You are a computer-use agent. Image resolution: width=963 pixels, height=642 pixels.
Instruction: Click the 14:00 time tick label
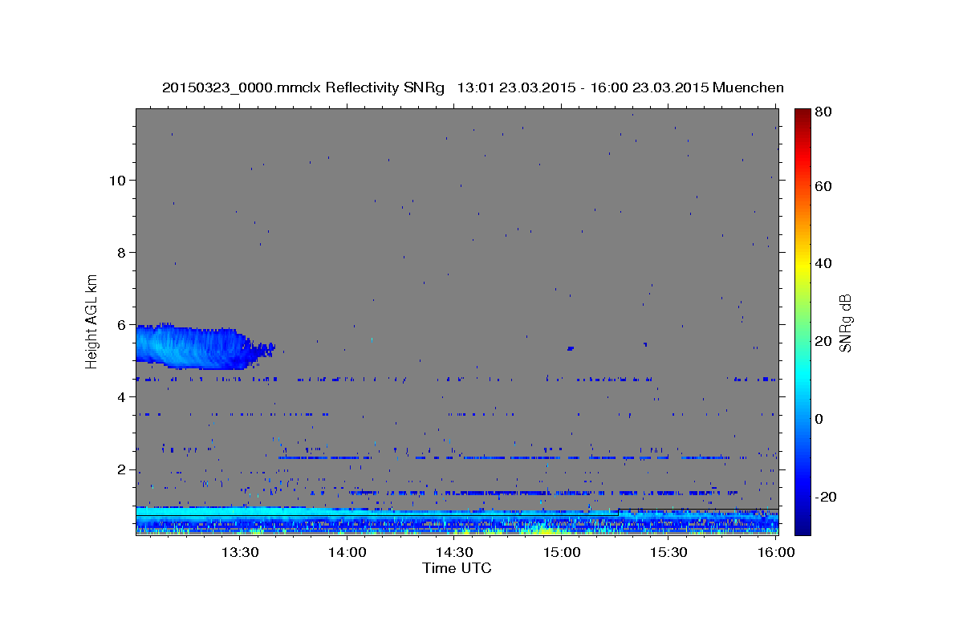coord(347,552)
